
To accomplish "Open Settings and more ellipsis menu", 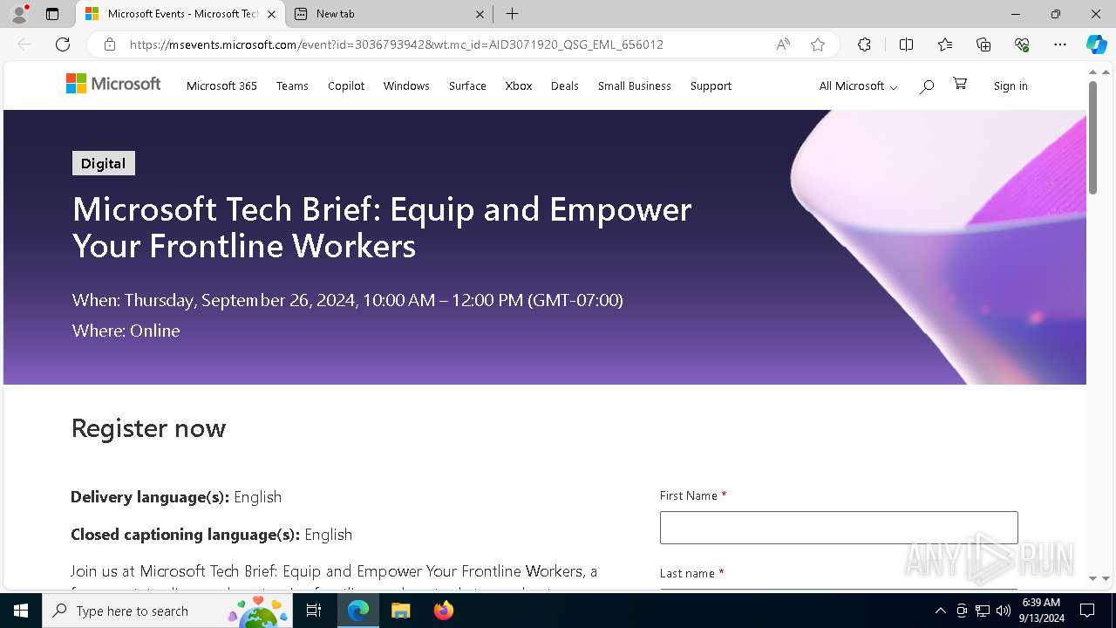I will point(1060,44).
